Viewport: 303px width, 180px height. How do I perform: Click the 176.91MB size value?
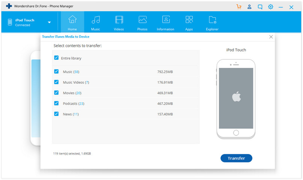tap(165, 82)
